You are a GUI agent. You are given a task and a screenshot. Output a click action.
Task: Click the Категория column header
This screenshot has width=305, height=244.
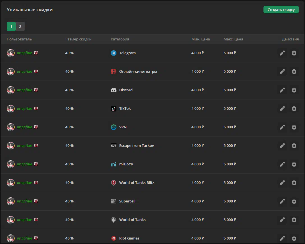pyautogui.click(x=120, y=39)
